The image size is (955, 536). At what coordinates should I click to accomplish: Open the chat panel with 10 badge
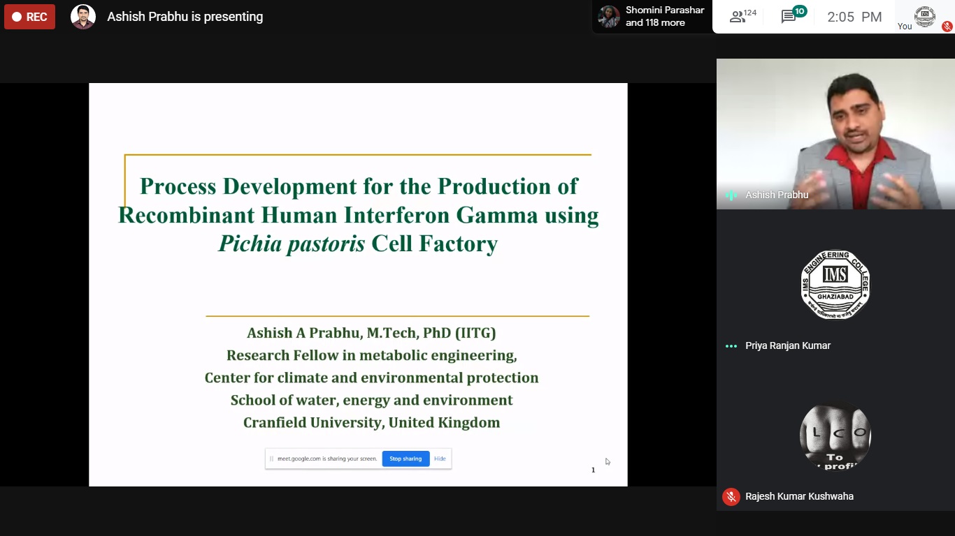tap(791, 16)
